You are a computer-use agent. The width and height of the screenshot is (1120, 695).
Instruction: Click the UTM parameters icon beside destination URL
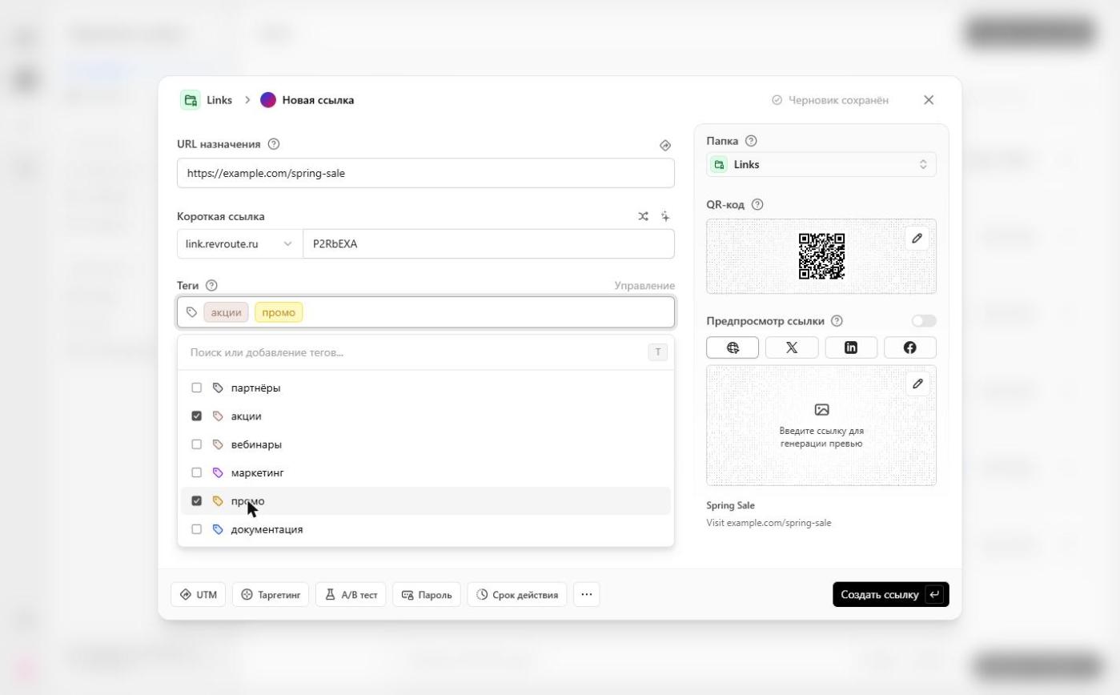pyautogui.click(x=664, y=145)
